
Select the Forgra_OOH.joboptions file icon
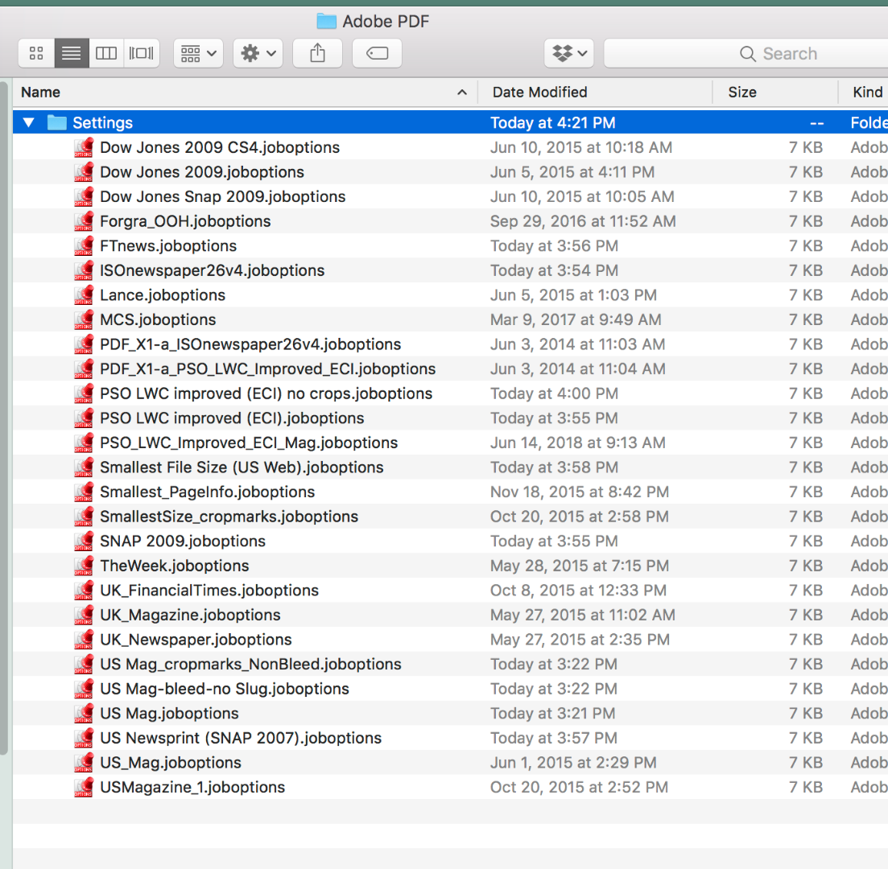pyautogui.click(x=83, y=220)
